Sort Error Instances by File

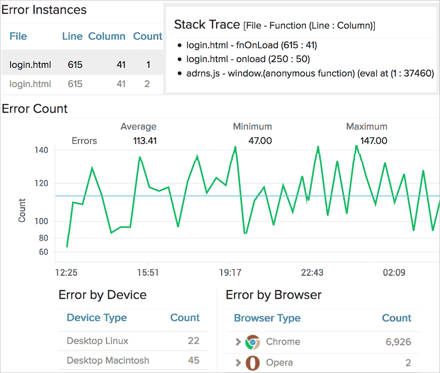(x=18, y=36)
